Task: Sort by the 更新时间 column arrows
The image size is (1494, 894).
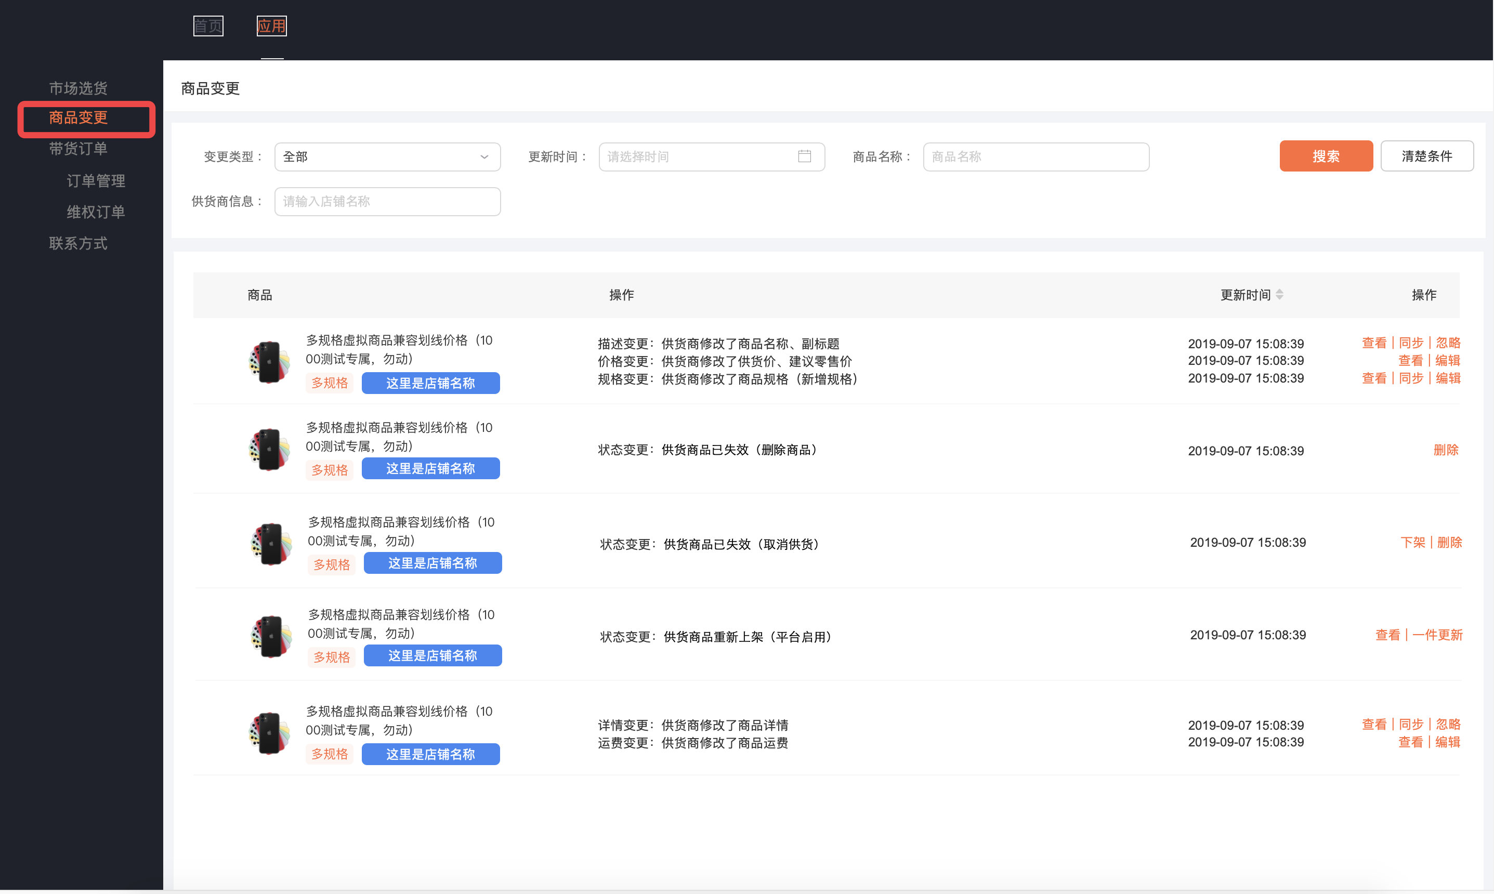Action: point(1279,295)
